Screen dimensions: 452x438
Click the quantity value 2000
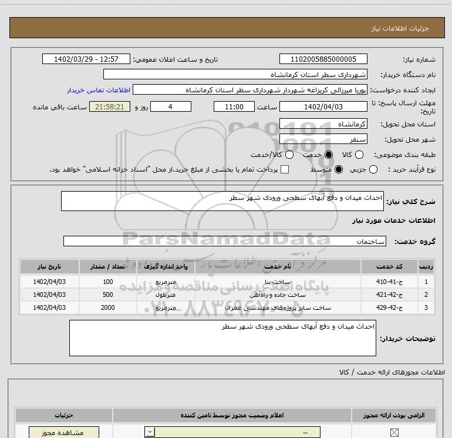(108, 307)
